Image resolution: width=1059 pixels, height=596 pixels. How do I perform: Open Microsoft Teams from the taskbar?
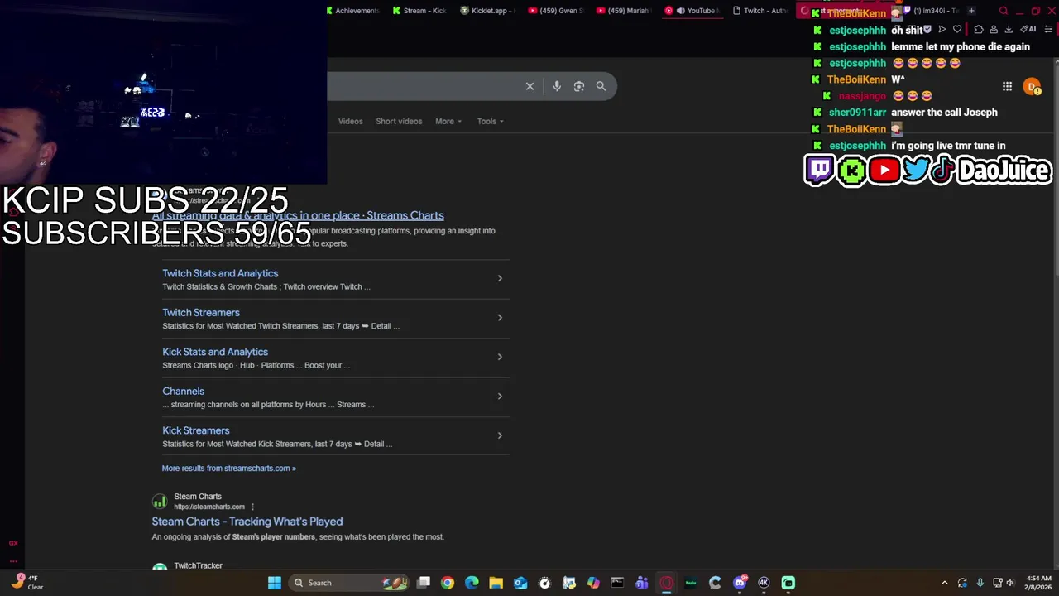[x=642, y=583]
